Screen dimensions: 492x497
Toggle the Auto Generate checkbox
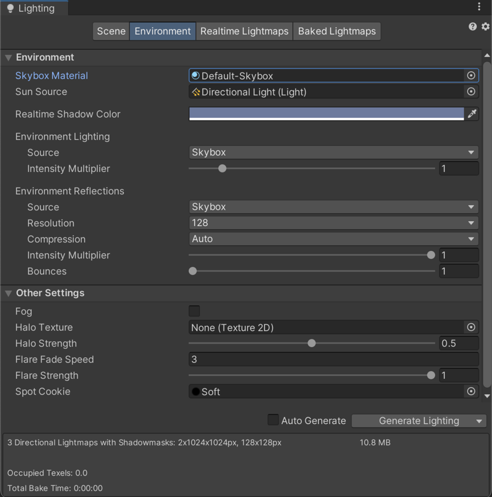click(x=273, y=420)
